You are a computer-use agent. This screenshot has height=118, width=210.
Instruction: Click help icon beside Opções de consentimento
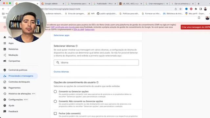97,82
